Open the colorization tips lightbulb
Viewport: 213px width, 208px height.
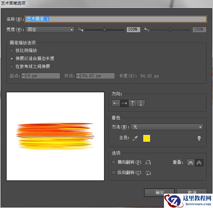tap(199, 138)
